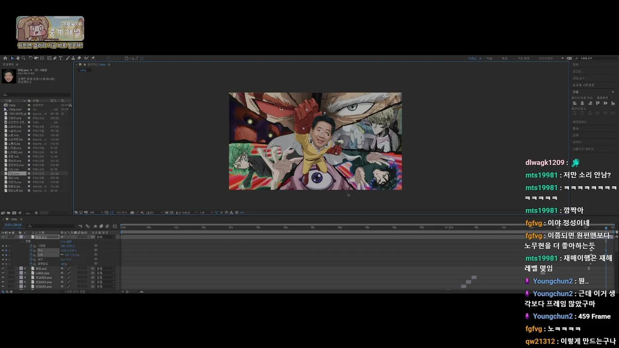Screen dimensions: 619x348
Task: Click the align vertical centers icon
Action: tap(605, 103)
